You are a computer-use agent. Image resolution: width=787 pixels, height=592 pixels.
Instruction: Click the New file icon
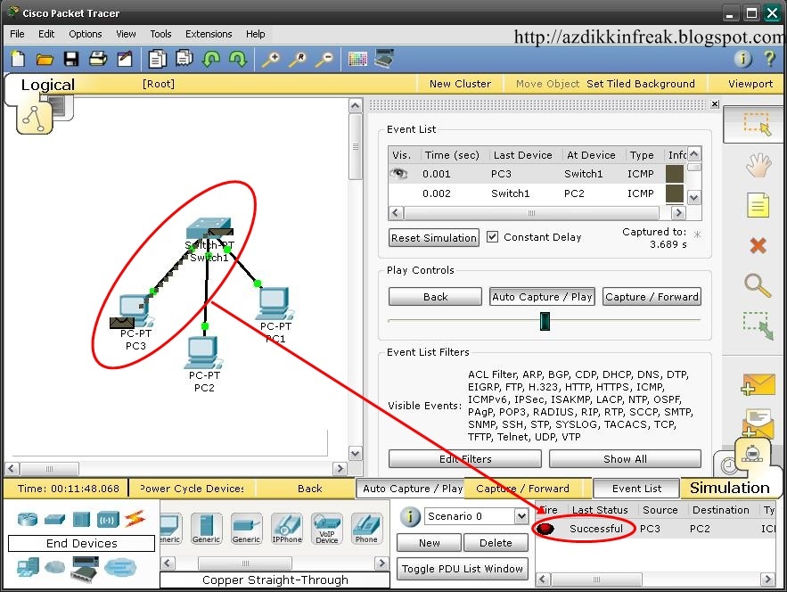pos(18,59)
